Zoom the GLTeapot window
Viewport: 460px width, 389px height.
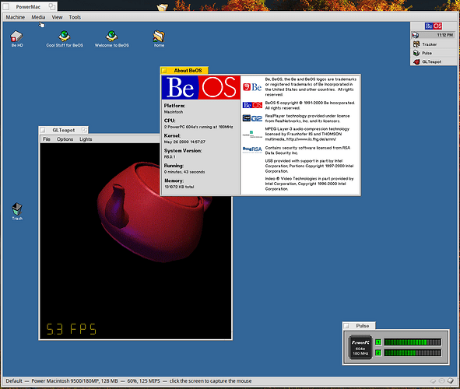[x=85, y=130]
